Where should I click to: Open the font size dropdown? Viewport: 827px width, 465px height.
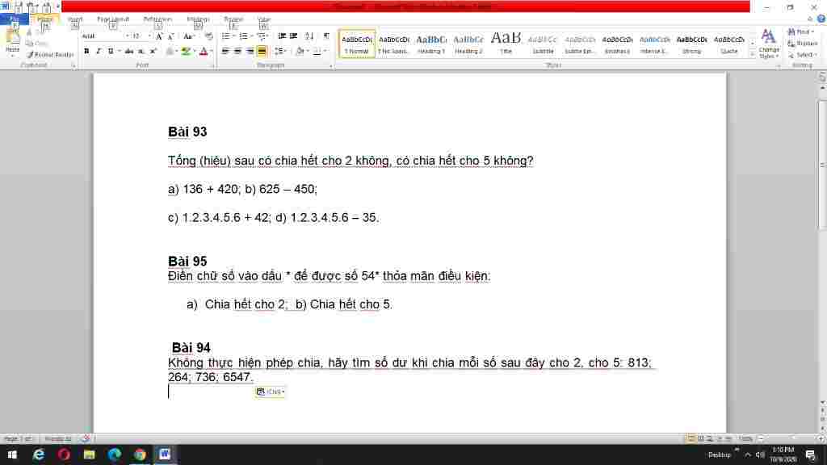149,36
